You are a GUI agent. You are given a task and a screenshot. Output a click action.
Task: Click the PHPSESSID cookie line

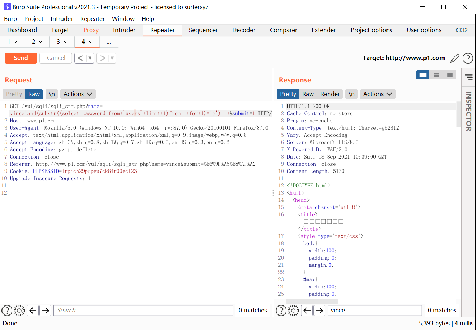[73, 171]
